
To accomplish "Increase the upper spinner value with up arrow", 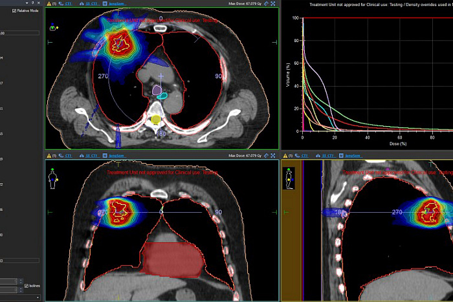I will click(21, 280).
